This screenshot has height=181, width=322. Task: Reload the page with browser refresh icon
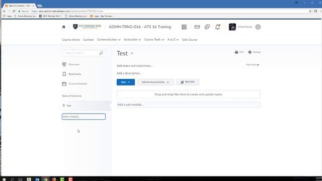(14, 11)
